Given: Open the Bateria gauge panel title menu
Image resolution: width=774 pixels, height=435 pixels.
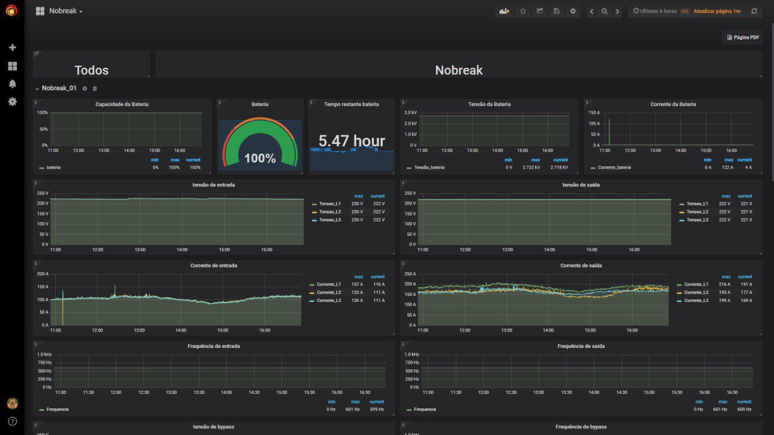Looking at the screenshot, I should pyautogui.click(x=260, y=104).
